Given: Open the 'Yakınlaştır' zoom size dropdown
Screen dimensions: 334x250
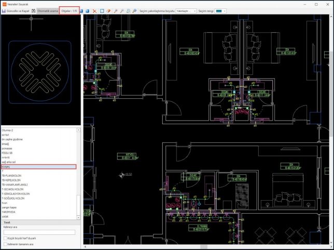Looking at the screenshot, I should tap(186, 10).
